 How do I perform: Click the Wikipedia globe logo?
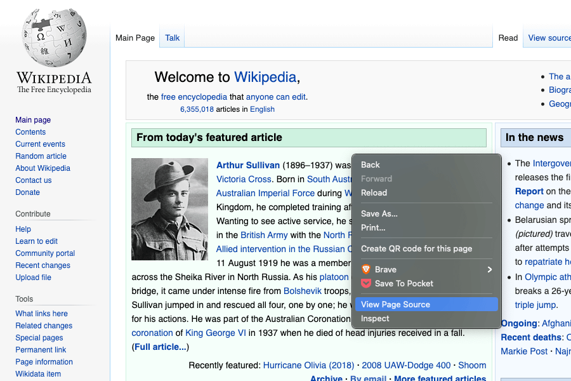55,37
